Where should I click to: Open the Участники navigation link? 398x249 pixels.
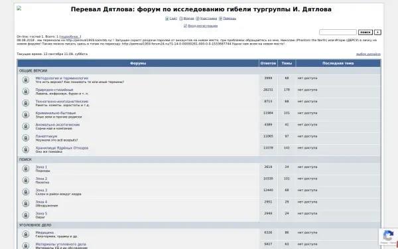coord(208,19)
